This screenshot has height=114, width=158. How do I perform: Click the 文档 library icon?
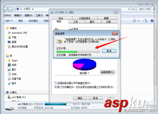(9, 74)
